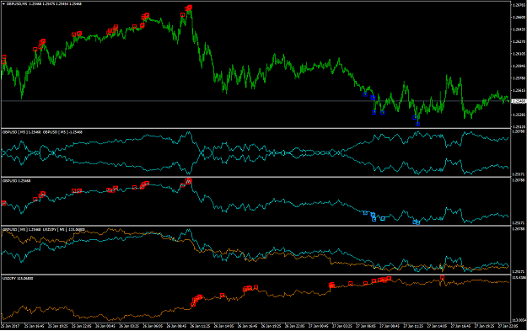
Task: Click the '25 Jan 16:45' time axis label
Action: point(35,326)
